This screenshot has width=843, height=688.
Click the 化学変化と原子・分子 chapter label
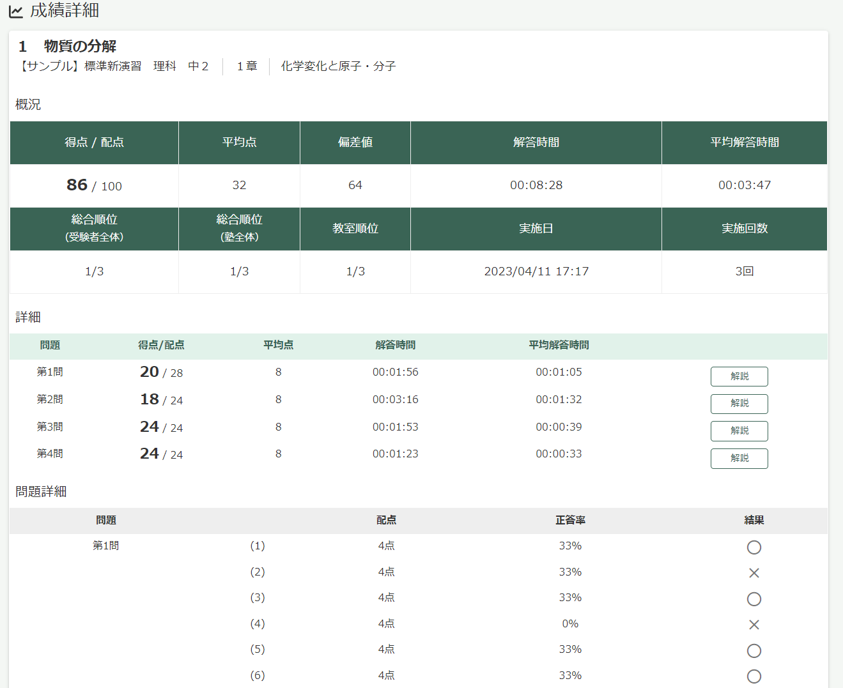coord(338,66)
